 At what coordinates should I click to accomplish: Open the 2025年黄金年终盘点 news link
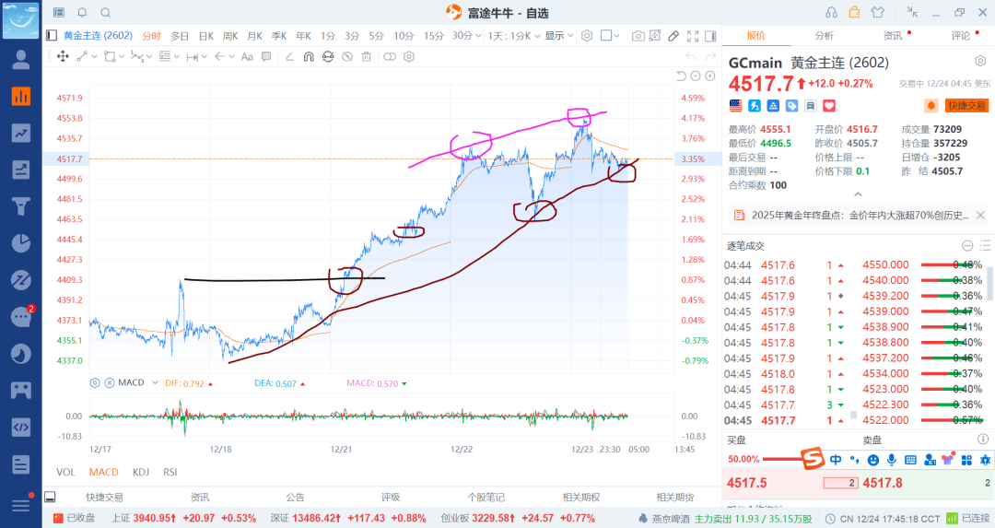click(x=860, y=215)
